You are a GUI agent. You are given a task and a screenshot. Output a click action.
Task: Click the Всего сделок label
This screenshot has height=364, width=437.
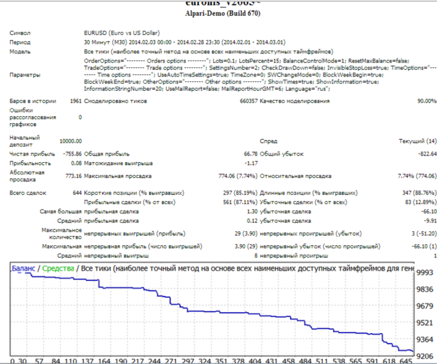pyautogui.click(x=28, y=193)
